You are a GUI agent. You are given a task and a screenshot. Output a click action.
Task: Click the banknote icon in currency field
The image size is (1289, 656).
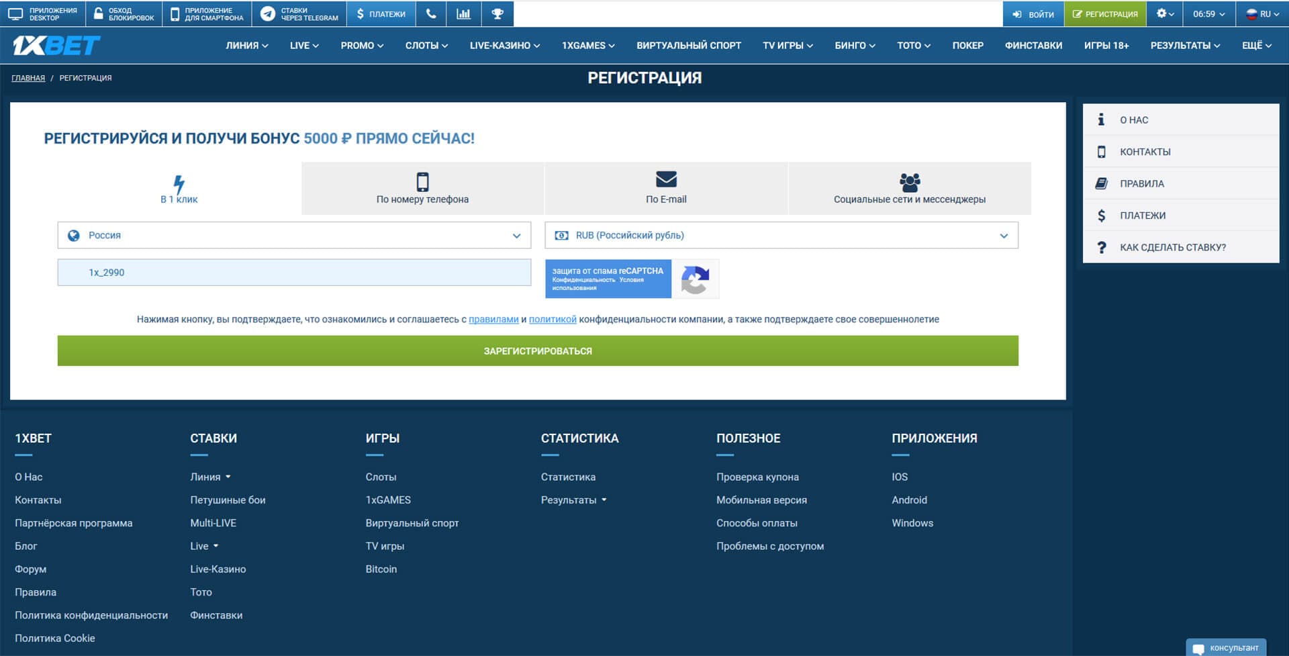coord(561,236)
